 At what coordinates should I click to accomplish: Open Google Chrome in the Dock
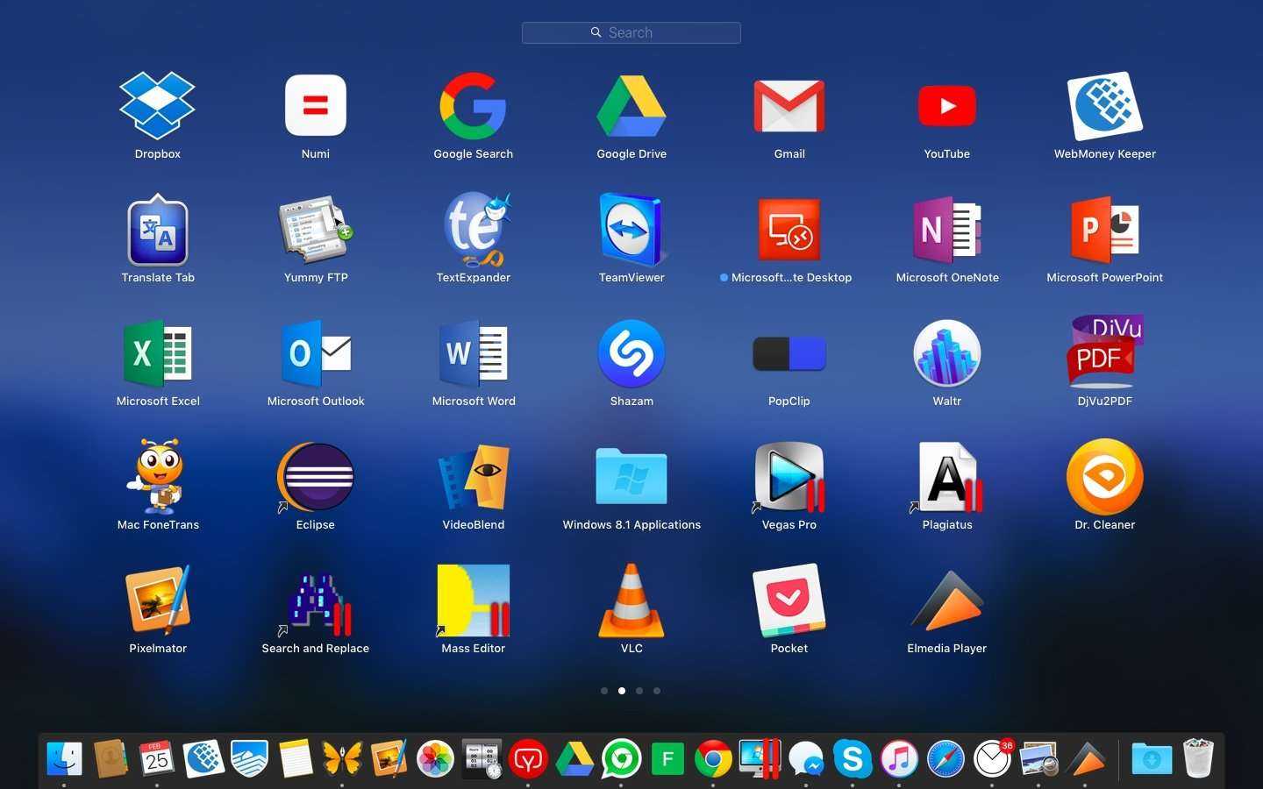click(x=713, y=759)
